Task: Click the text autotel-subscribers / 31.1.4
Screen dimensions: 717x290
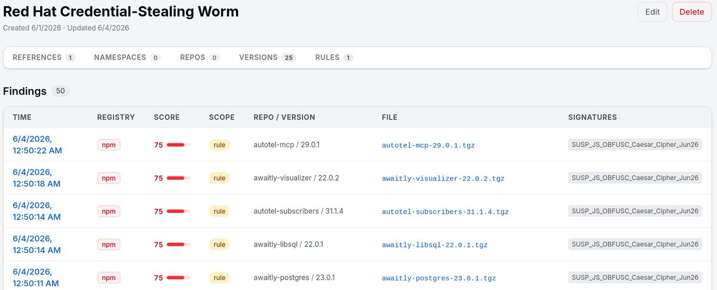Action: coord(299,211)
